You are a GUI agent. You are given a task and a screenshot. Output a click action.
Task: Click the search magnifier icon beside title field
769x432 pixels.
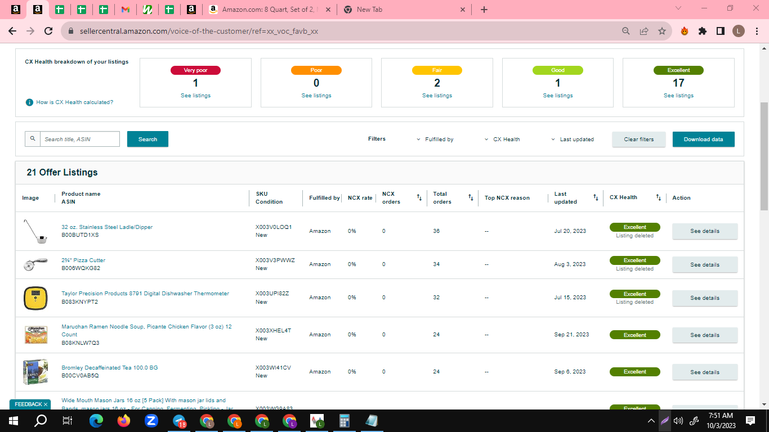[x=33, y=139]
